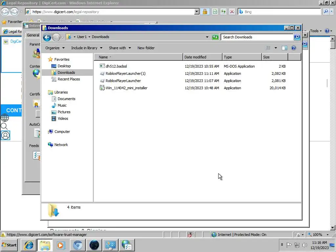Open explorer Help question mark icon
The image size is (336, 252).
(x=294, y=48)
